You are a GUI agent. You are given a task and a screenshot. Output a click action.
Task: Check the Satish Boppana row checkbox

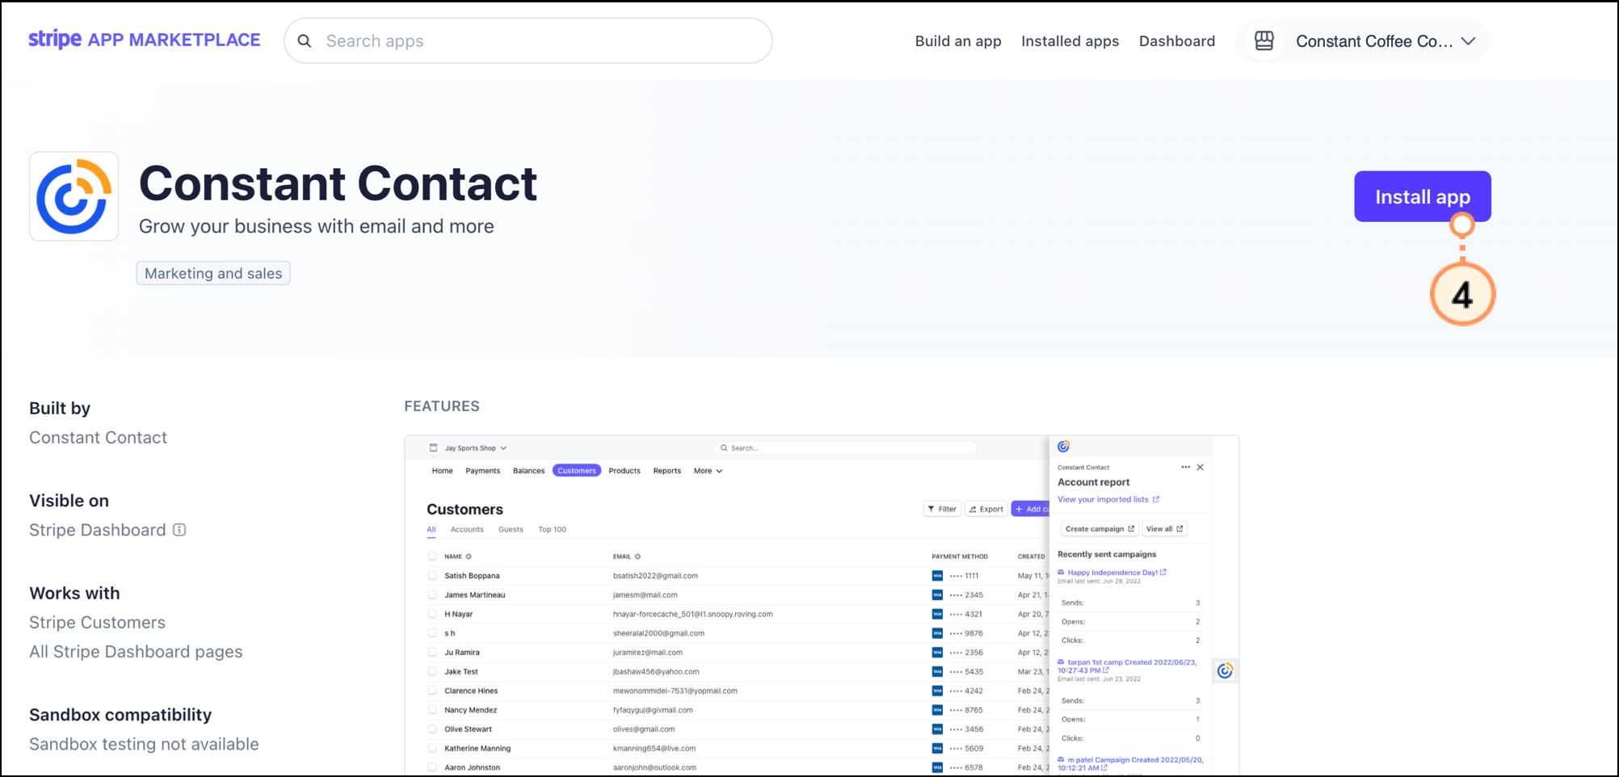click(x=432, y=576)
